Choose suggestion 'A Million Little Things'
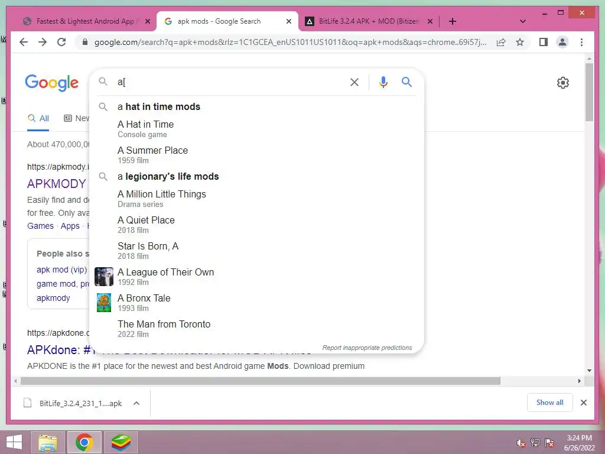The image size is (605, 454). (x=257, y=199)
